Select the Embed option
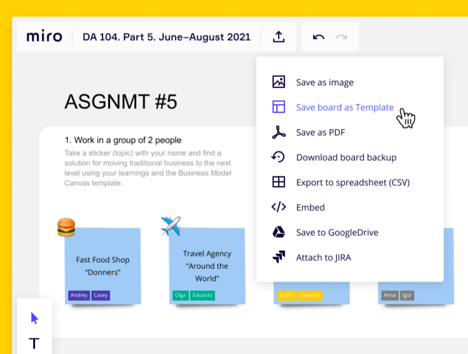This screenshot has height=354, width=468. point(311,207)
